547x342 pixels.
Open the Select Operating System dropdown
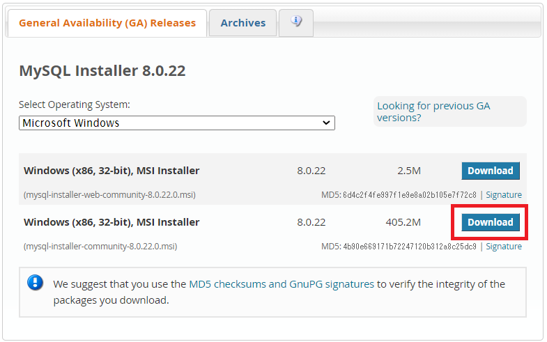point(177,123)
